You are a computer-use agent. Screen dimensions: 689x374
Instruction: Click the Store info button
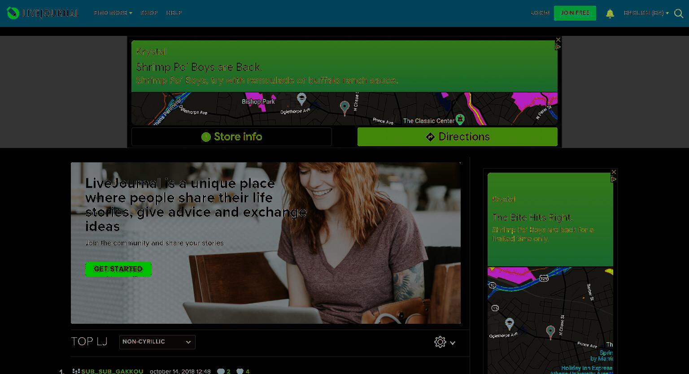231,137
